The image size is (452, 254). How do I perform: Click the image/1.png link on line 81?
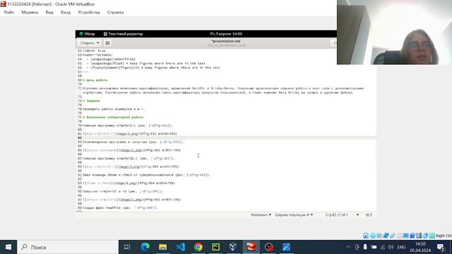point(127,133)
